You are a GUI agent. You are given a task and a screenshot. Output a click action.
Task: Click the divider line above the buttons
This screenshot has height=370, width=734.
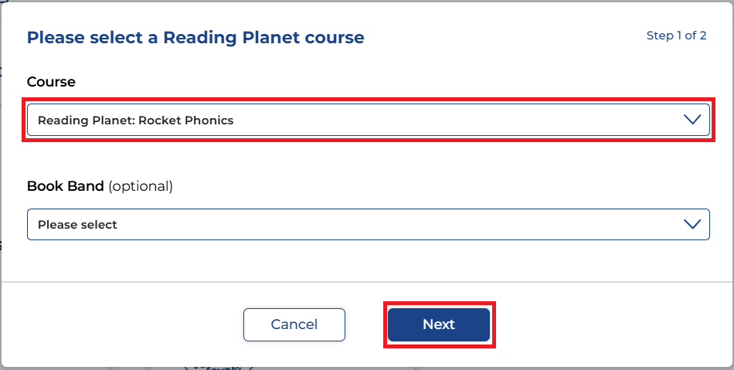(x=367, y=282)
